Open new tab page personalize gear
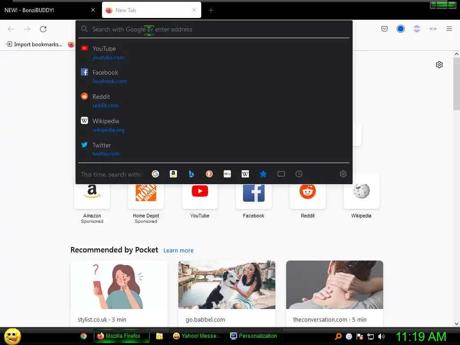Image resolution: width=460 pixels, height=345 pixels. click(x=439, y=65)
